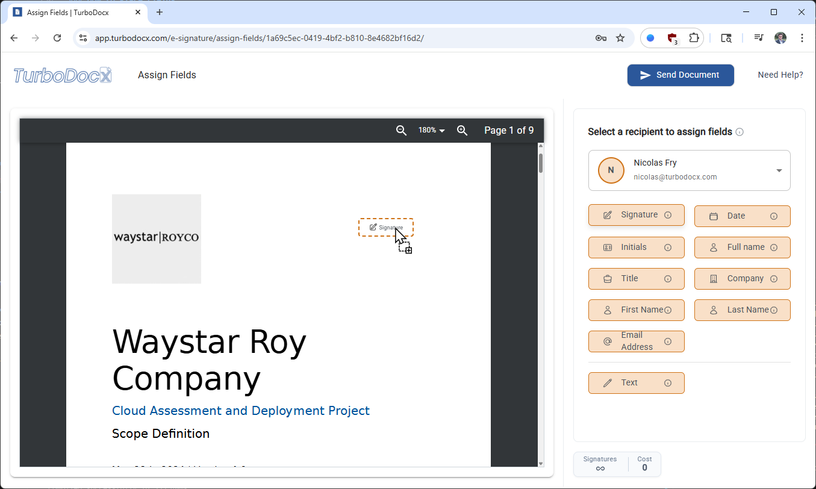This screenshot has width=816, height=489.
Task: Click the zoom in magnifier icon
Action: click(x=462, y=130)
